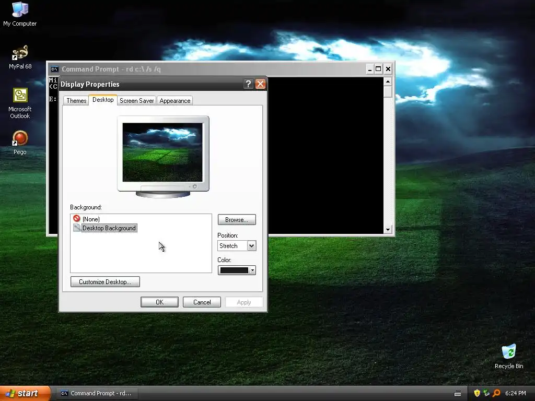The height and width of the screenshot is (401, 535).
Task: Confirm with the OK button
Action: [159, 302]
